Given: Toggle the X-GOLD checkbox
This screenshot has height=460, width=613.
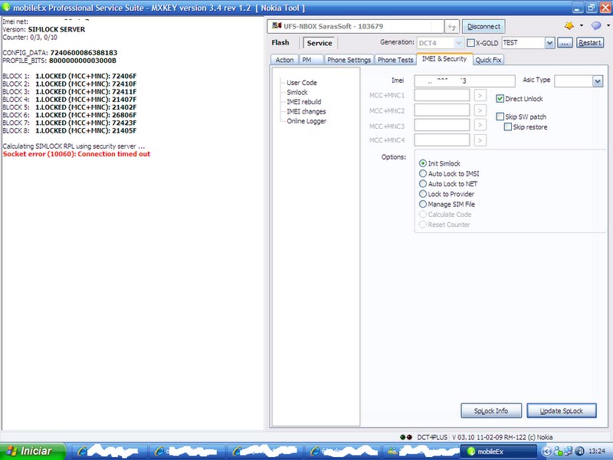Looking at the screenshot, I should 470,43.
